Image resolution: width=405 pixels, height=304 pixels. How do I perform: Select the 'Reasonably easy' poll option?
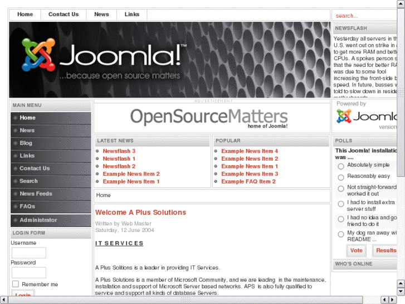coord(341,177)
